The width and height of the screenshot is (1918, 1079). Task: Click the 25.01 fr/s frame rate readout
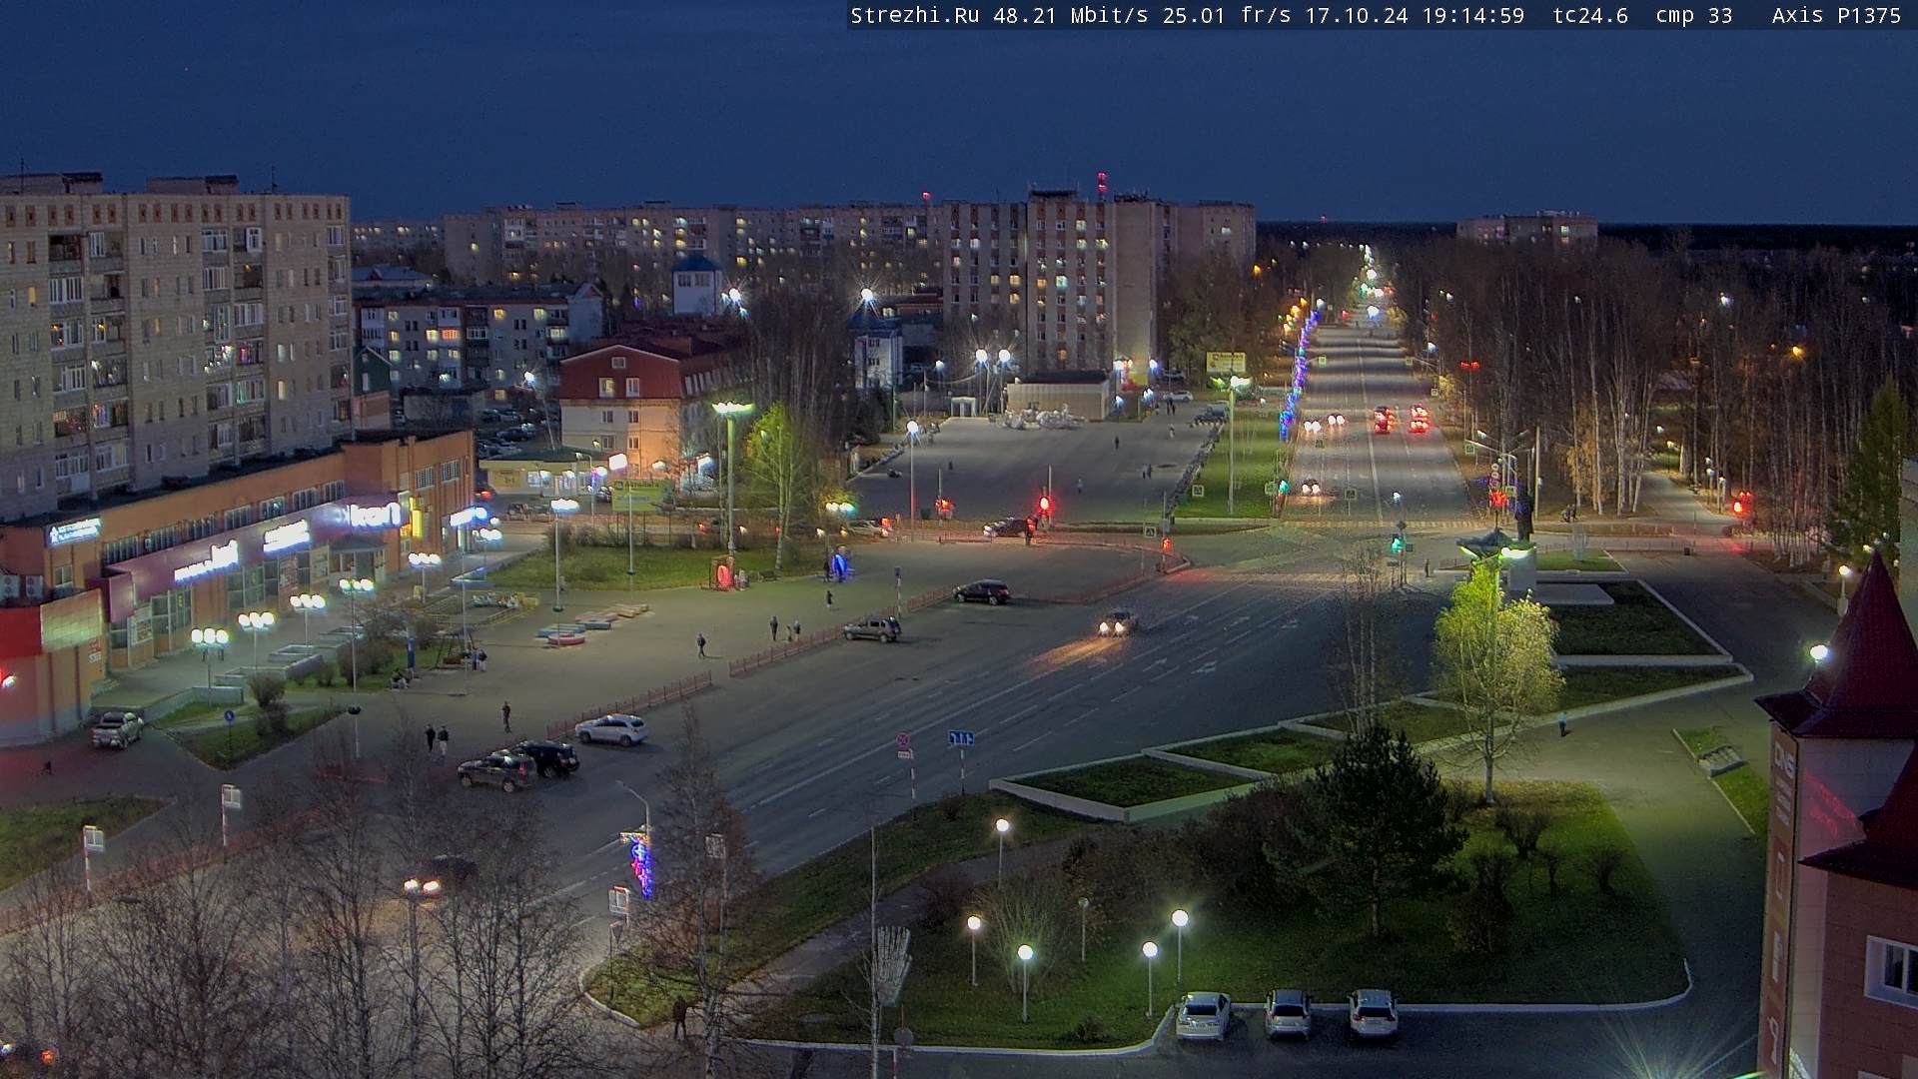(1227, 15)
